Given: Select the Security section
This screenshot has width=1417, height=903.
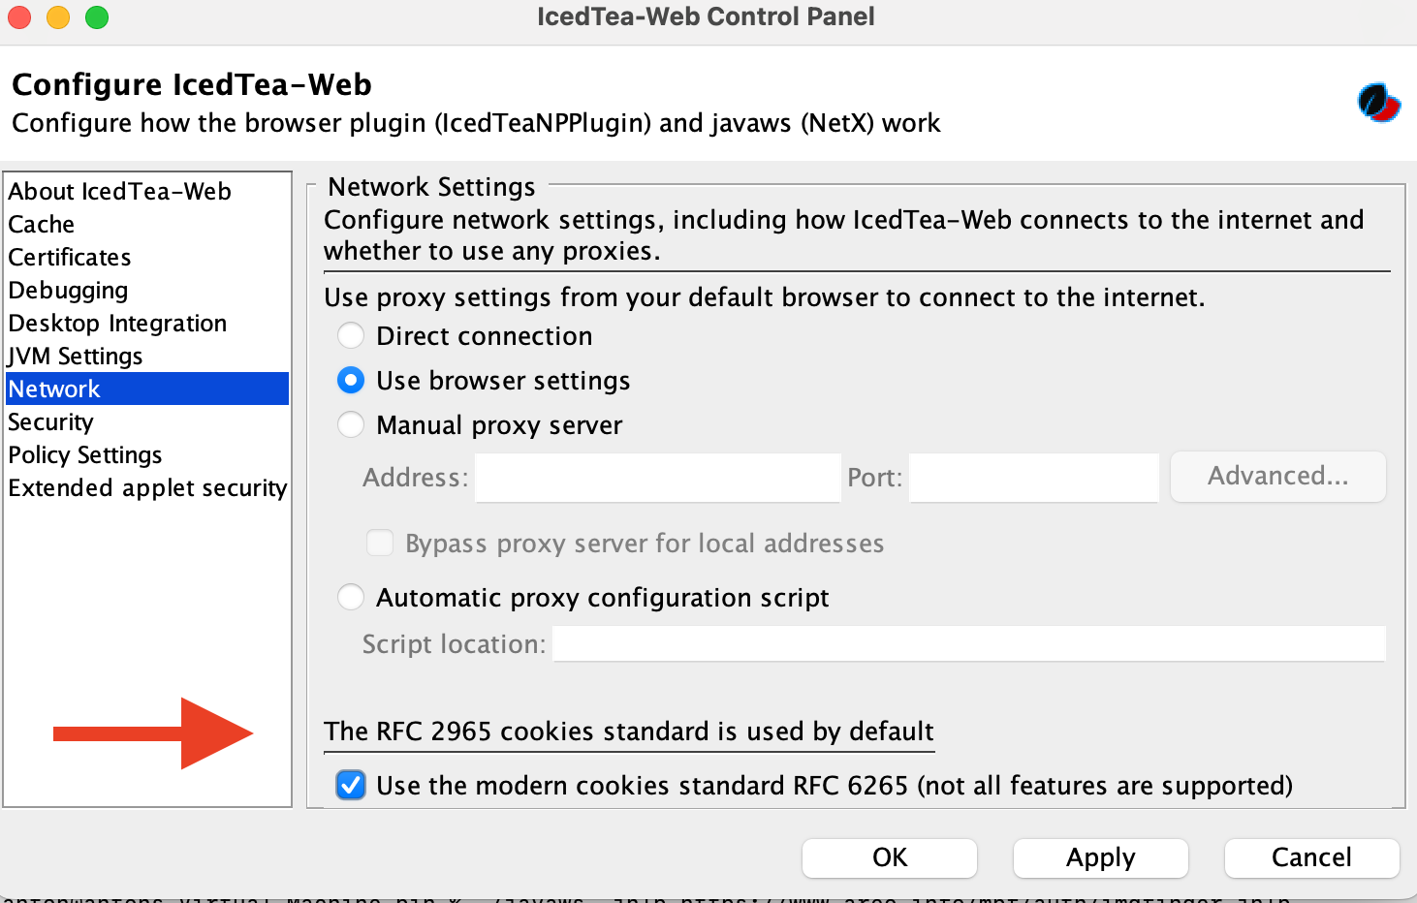Looking at the screenshot, I should 50,422.
